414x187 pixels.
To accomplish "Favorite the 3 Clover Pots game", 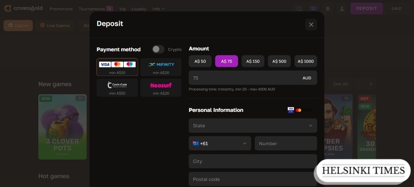I will point(80,98).
